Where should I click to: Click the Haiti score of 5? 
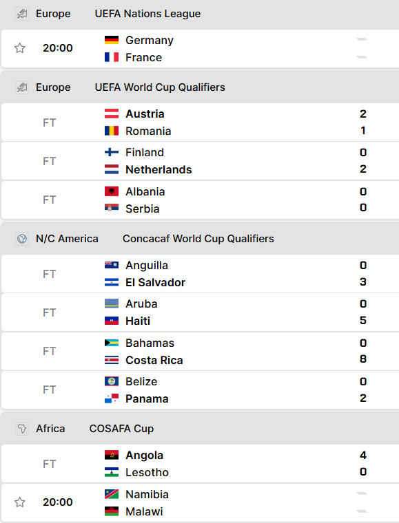tap(363, 321)
